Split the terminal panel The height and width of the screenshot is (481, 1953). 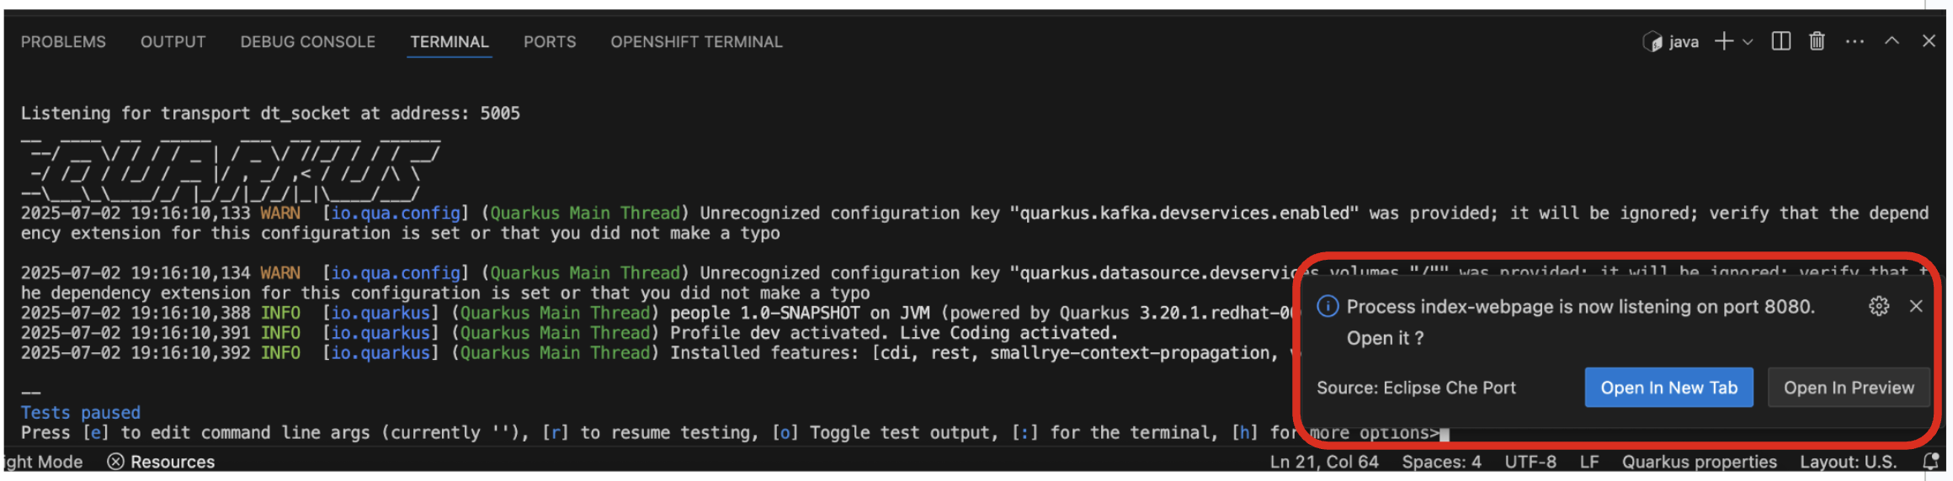[x=1780, y=41]
